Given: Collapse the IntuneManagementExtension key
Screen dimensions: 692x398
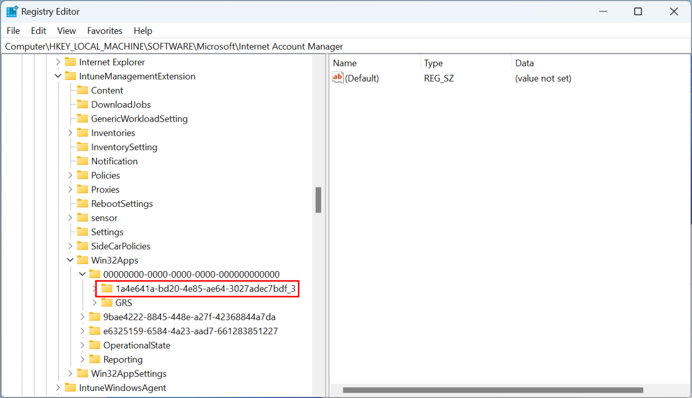Looking at the screenshot, I should 58,76.
